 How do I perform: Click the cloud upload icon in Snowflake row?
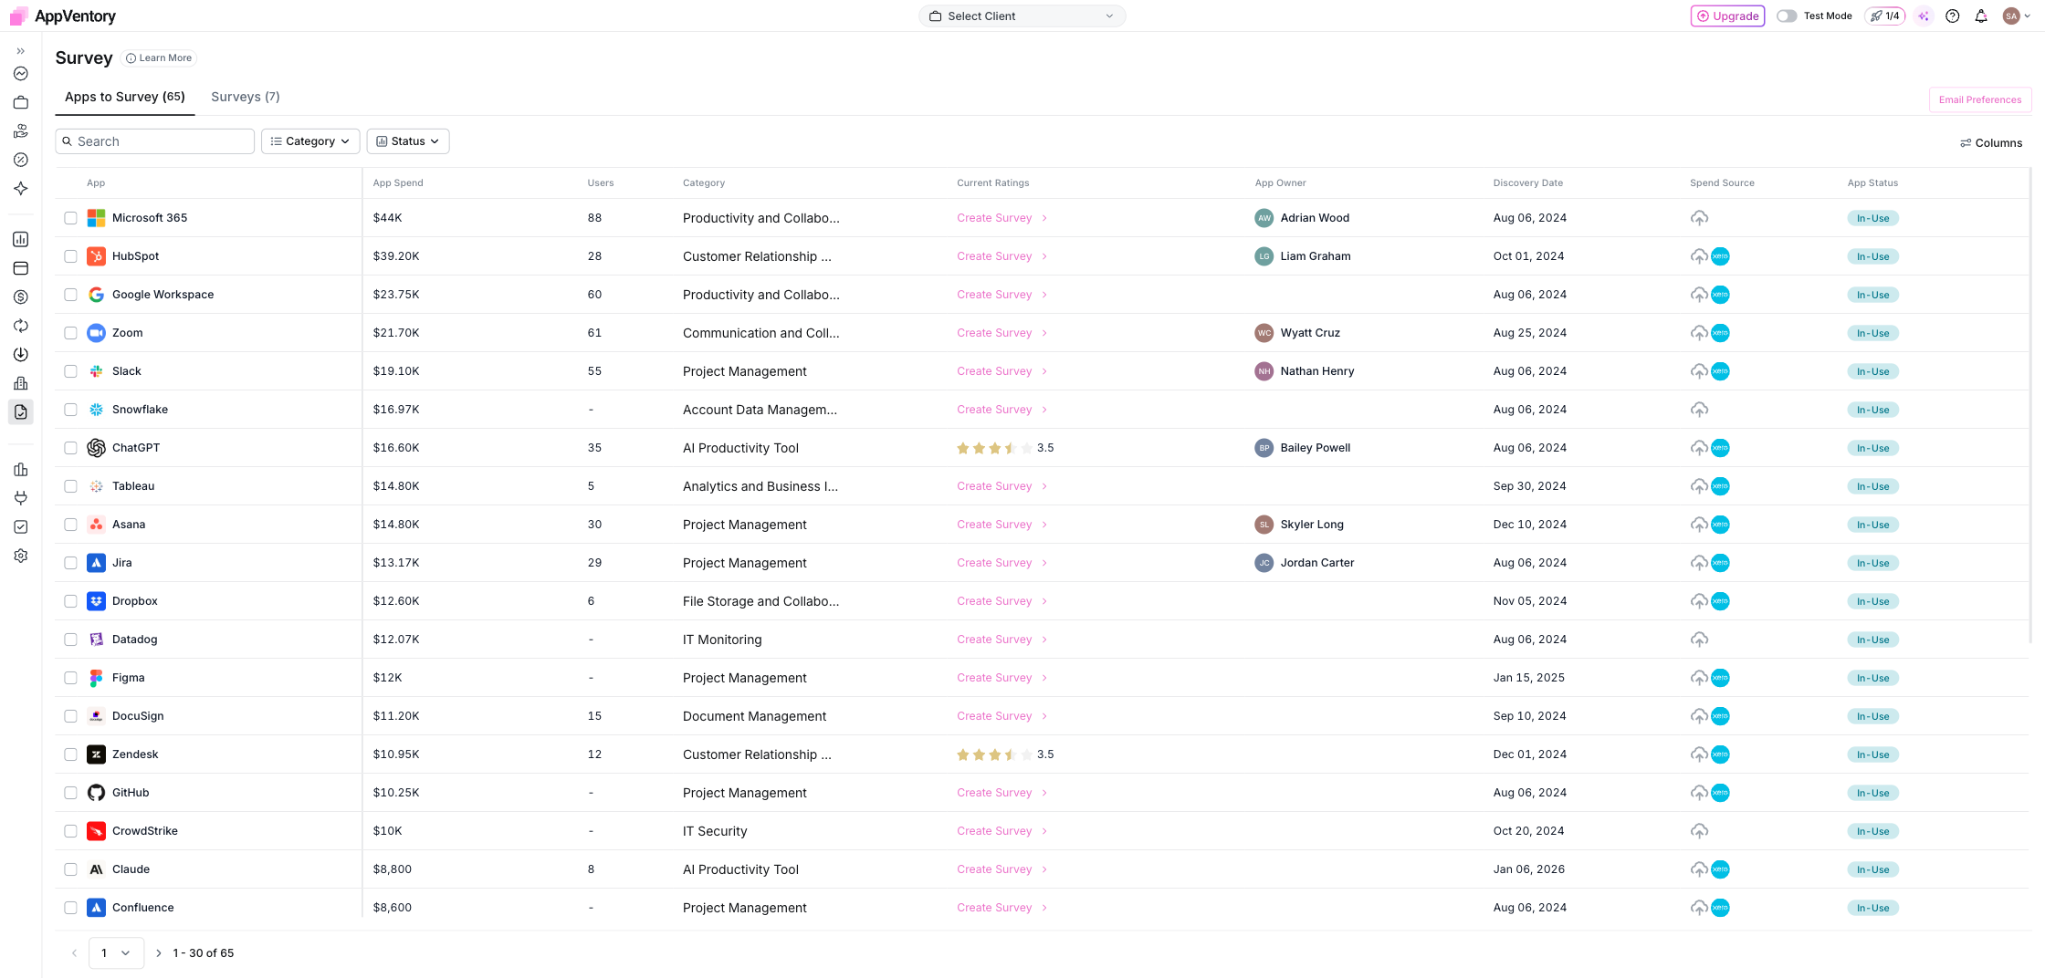(1699, 410)
